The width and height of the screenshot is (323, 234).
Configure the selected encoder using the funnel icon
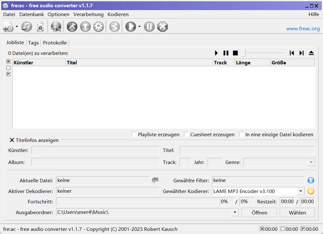tap(85, 26)
